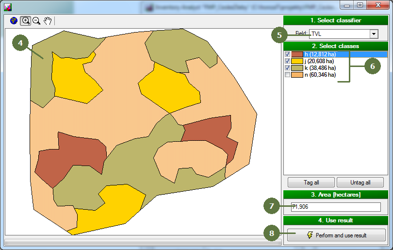Maximize the window
This screenshot has height=250, width=393.
coord(360,5)
